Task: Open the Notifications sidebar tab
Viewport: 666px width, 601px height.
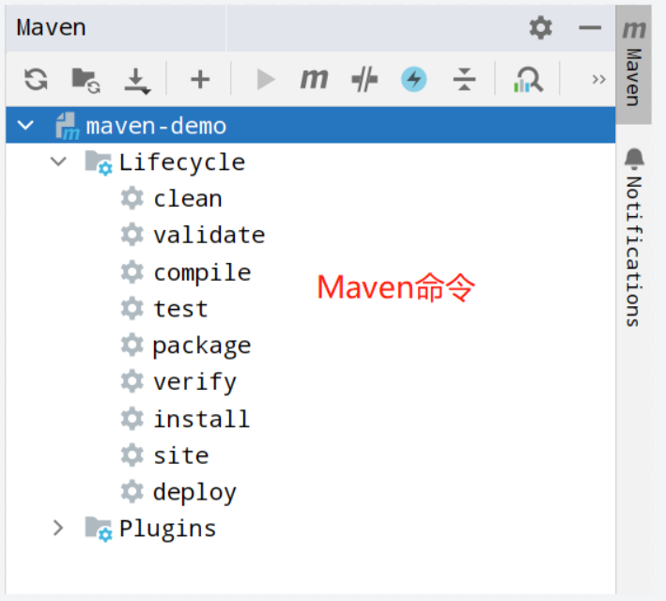Action: click(634, 238)
